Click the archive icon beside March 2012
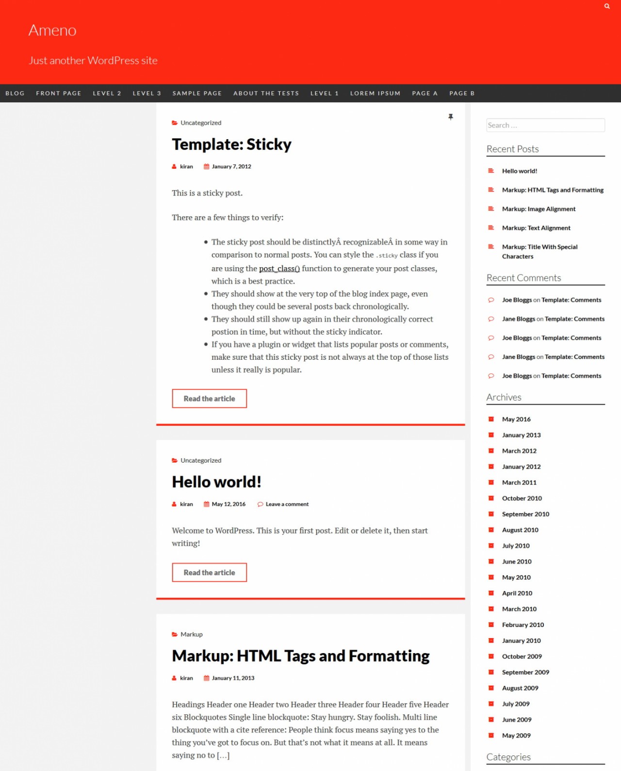This screenshot has height=771, width=621. coord(491,451)
